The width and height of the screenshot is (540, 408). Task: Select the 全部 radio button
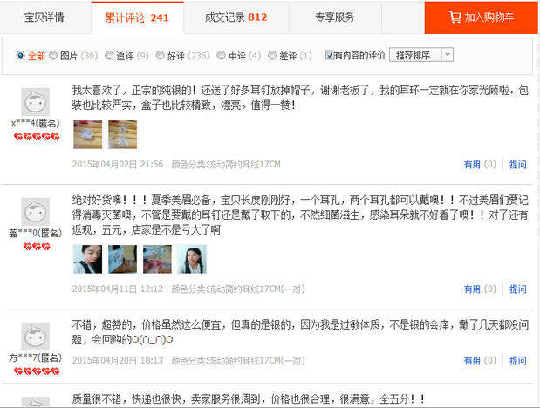pos(20,55)
